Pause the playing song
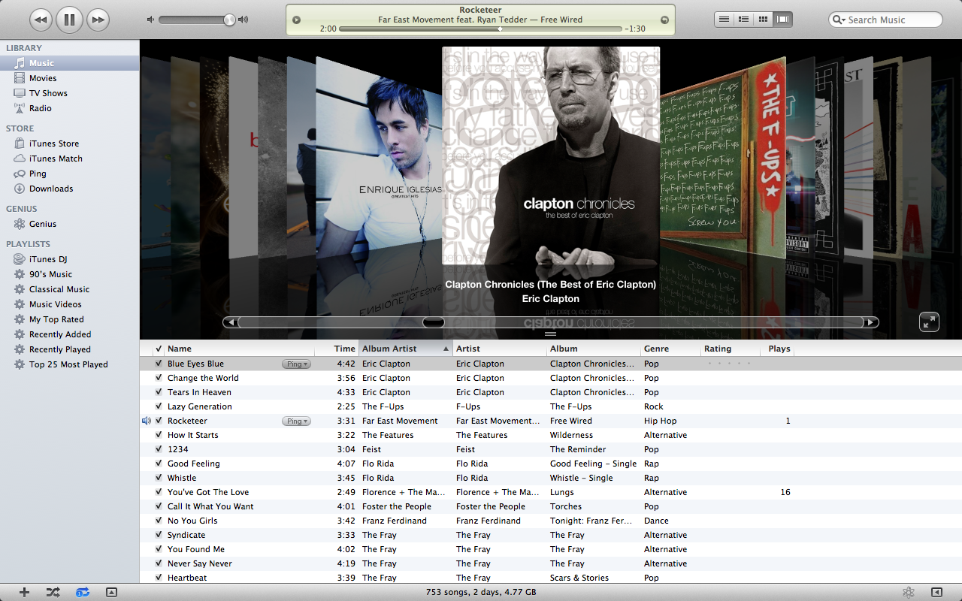 (69, 20)
